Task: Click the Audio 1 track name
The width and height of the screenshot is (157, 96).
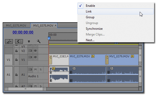Action: coord(33,76)
